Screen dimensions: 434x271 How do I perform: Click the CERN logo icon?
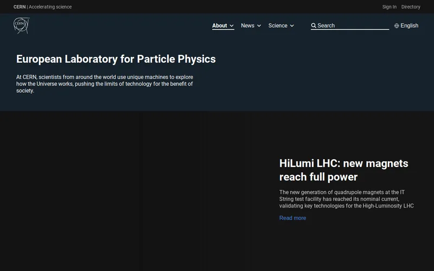tap(22, 25)
